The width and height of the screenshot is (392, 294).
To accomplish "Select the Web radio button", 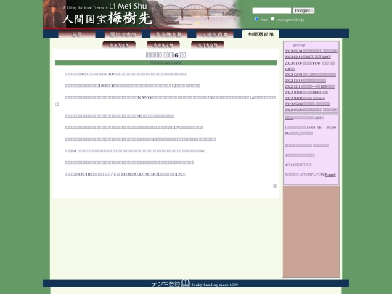I will click(256, 19).
